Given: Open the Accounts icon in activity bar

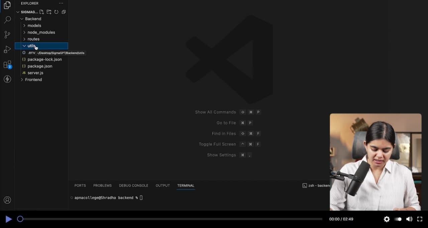Looking at the screenshot, I should 7,200.
